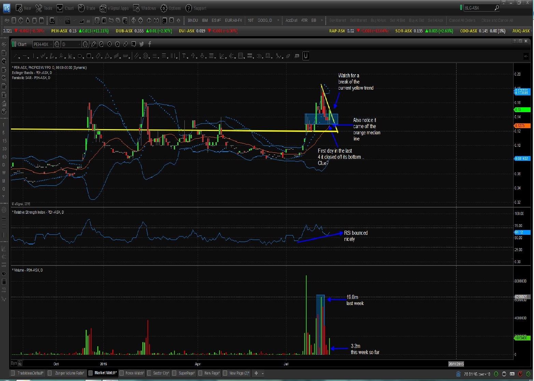Share chart on Facebook icon
This screenshot has height=381, width=534.
tap(150, 44)
